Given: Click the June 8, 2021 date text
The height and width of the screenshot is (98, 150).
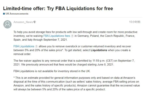Looking at the screenshot, I should [x=105, y=64].
